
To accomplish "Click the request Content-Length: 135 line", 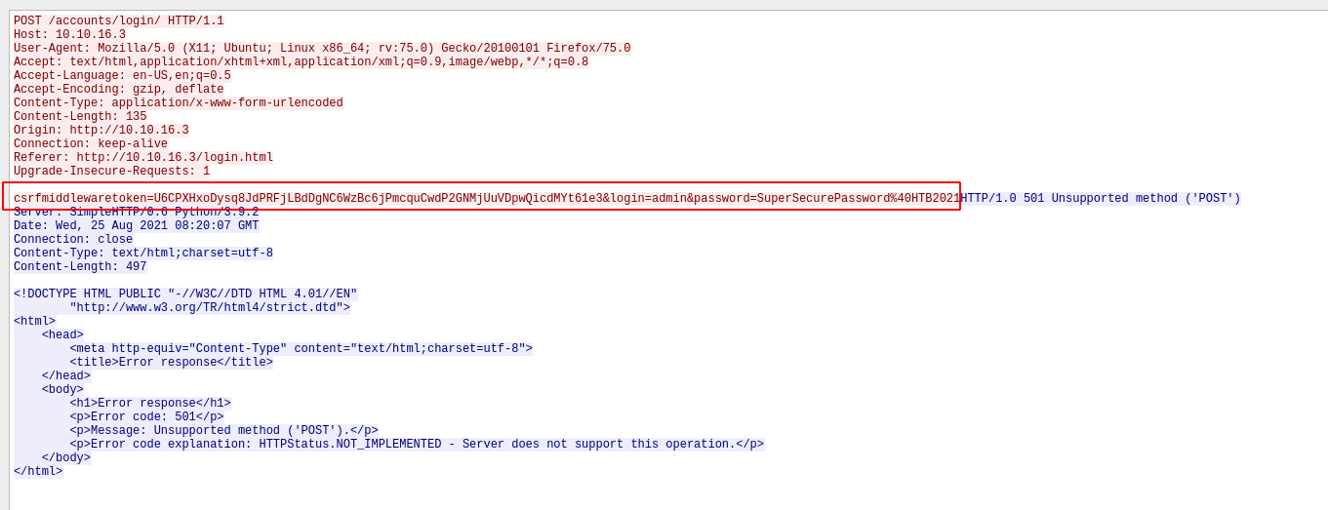I will [80, 117].
